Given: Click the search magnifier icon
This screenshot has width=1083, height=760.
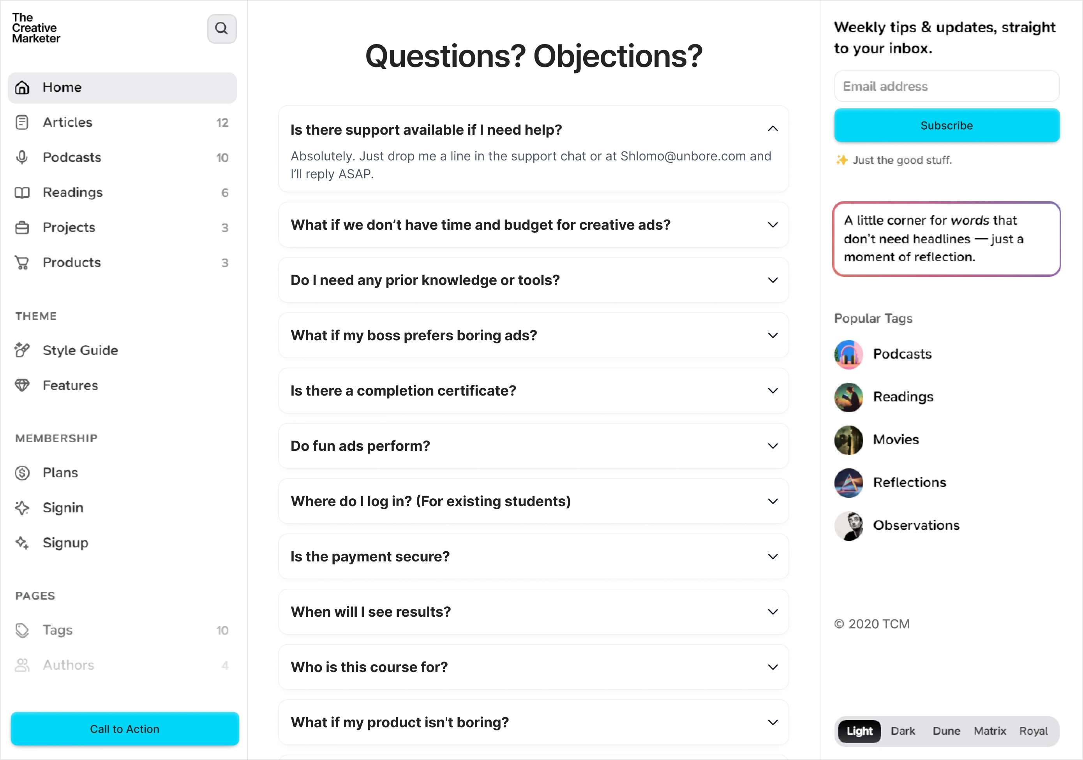Looking at the screenshot, I should [x=222, y=29].
